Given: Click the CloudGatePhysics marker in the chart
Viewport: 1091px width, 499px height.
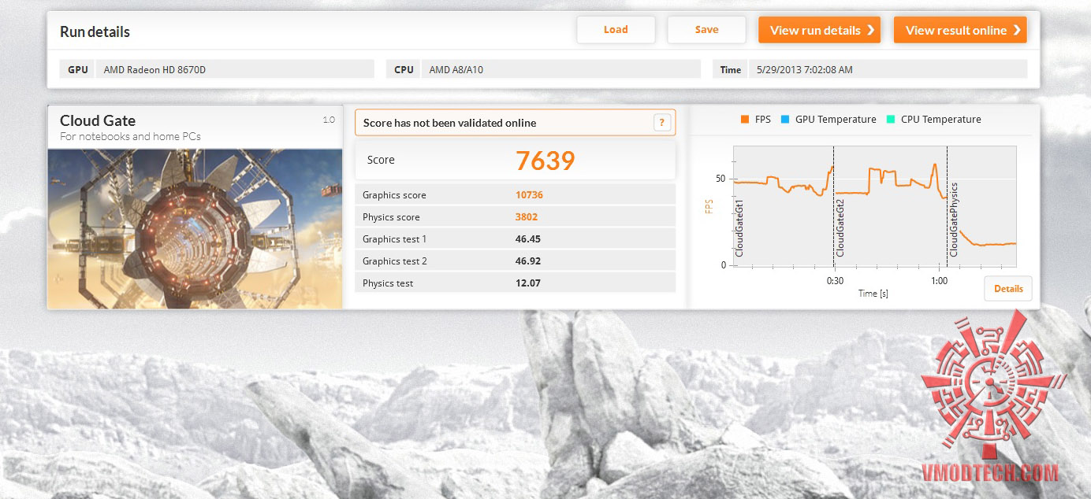Looking at the screenshot, I should coord(954,220).
